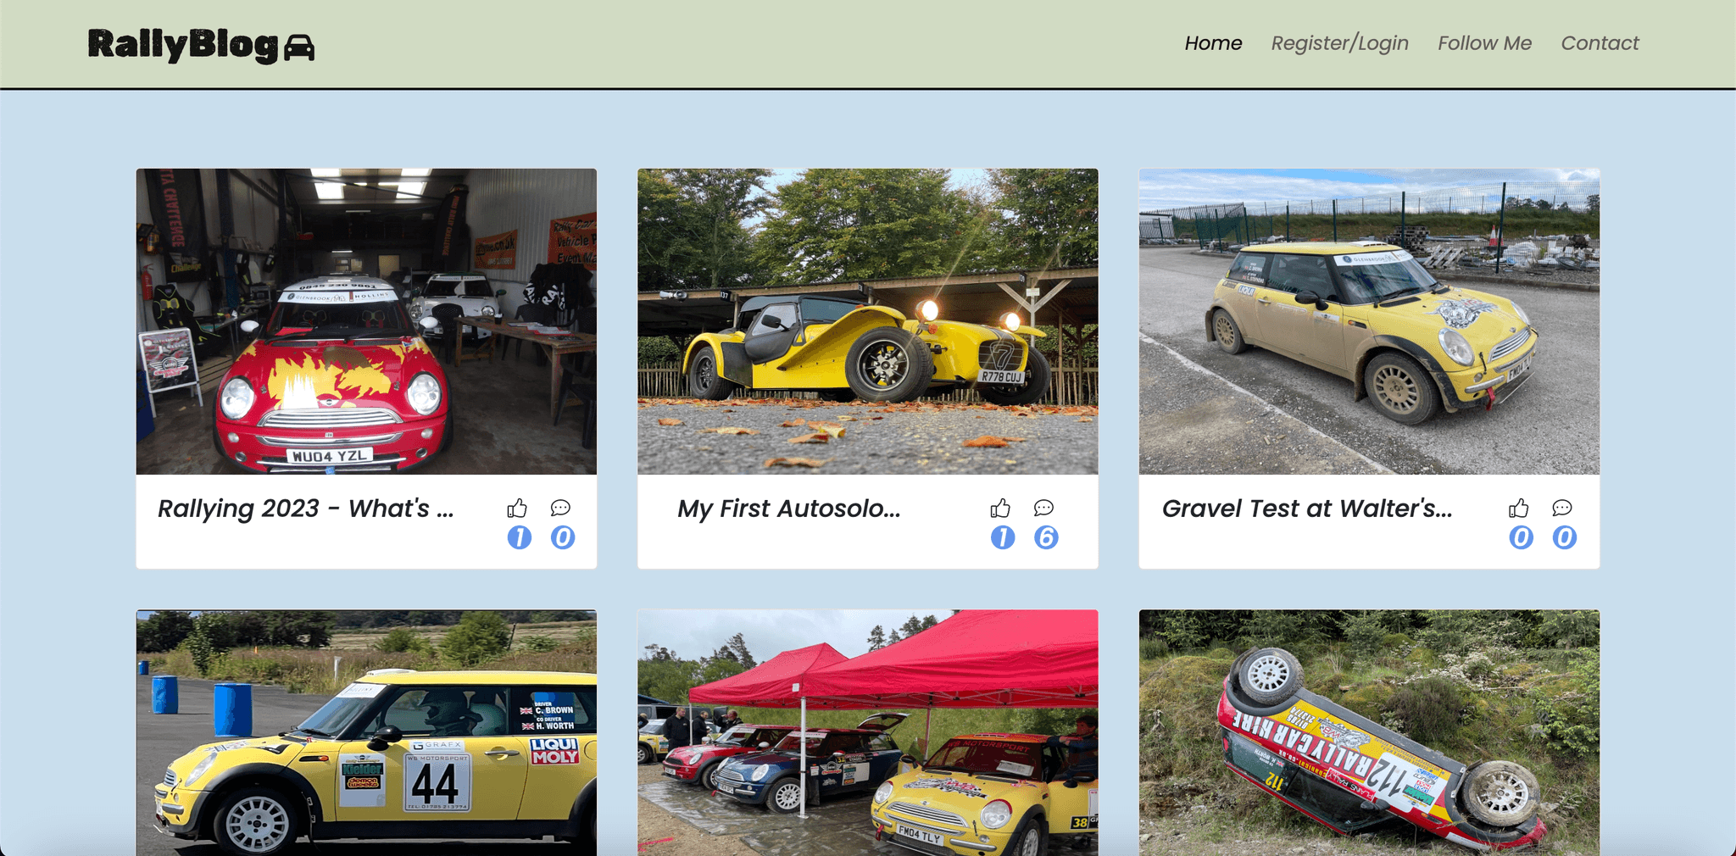This screenshot has height=856, width=1736.
Task: Open the yellow Mini number 44 thumbnail
Action: point(366,732)
